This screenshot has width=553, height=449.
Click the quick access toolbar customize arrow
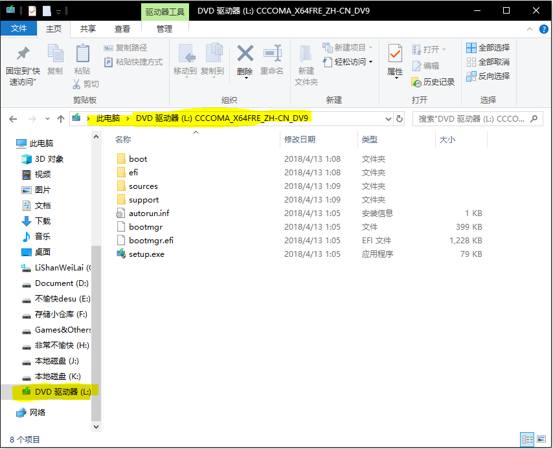tap(58, 12)
